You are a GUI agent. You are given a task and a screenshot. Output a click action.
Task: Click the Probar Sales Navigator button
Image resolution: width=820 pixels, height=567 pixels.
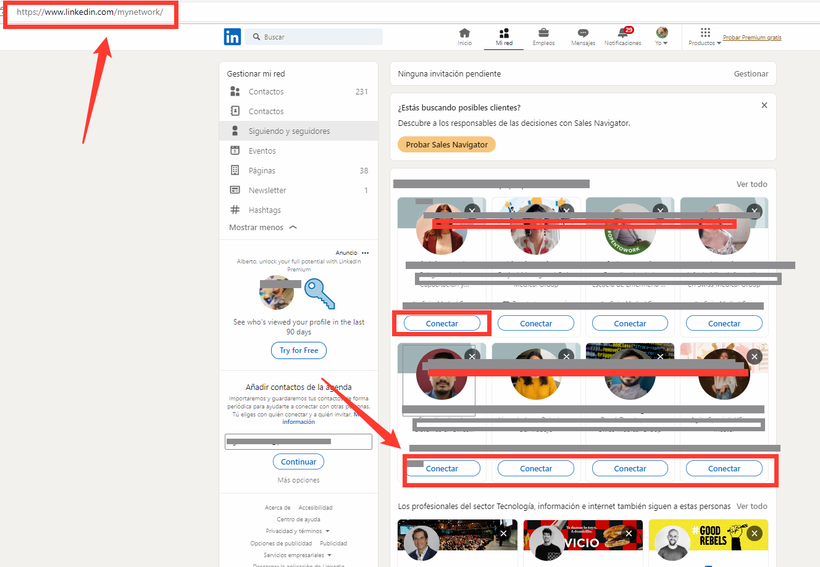pyautogui.click(x=446, y=144)
